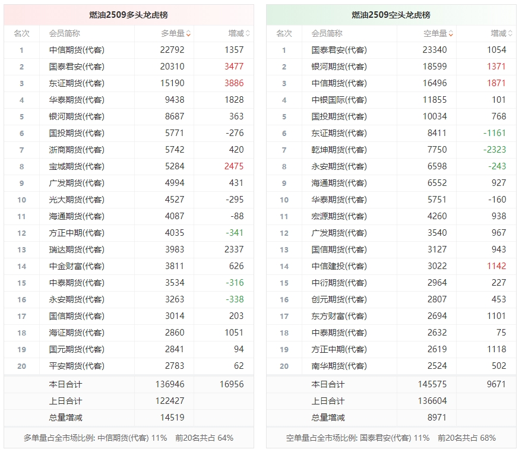The height and width of the screenshot is (452, 522).
Task: Click long net change 14519
Action: pos(172,418)
